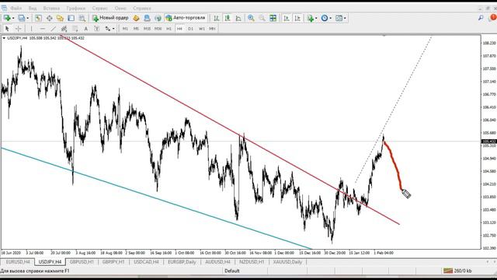Open the Data Window crosshair icon

(x=49, y=18)
